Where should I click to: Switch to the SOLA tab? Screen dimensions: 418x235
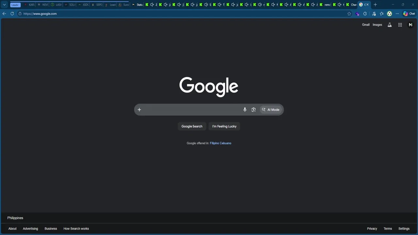tap(70, 5)
